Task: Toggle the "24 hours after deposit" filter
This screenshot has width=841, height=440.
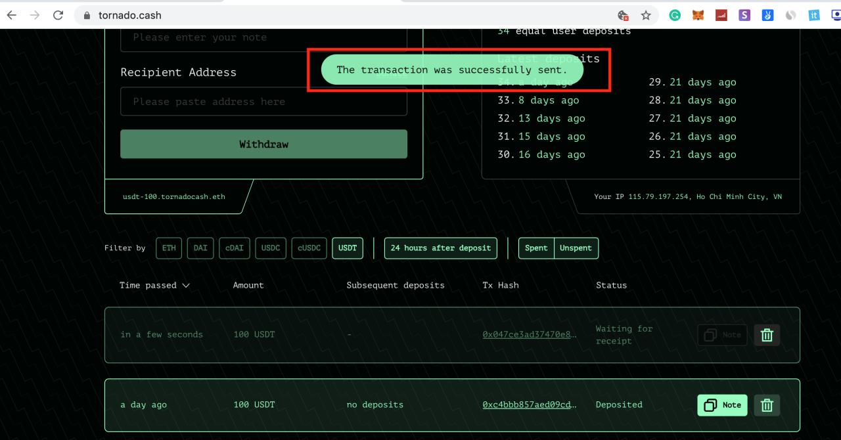Action: click(x=441, y=248)
